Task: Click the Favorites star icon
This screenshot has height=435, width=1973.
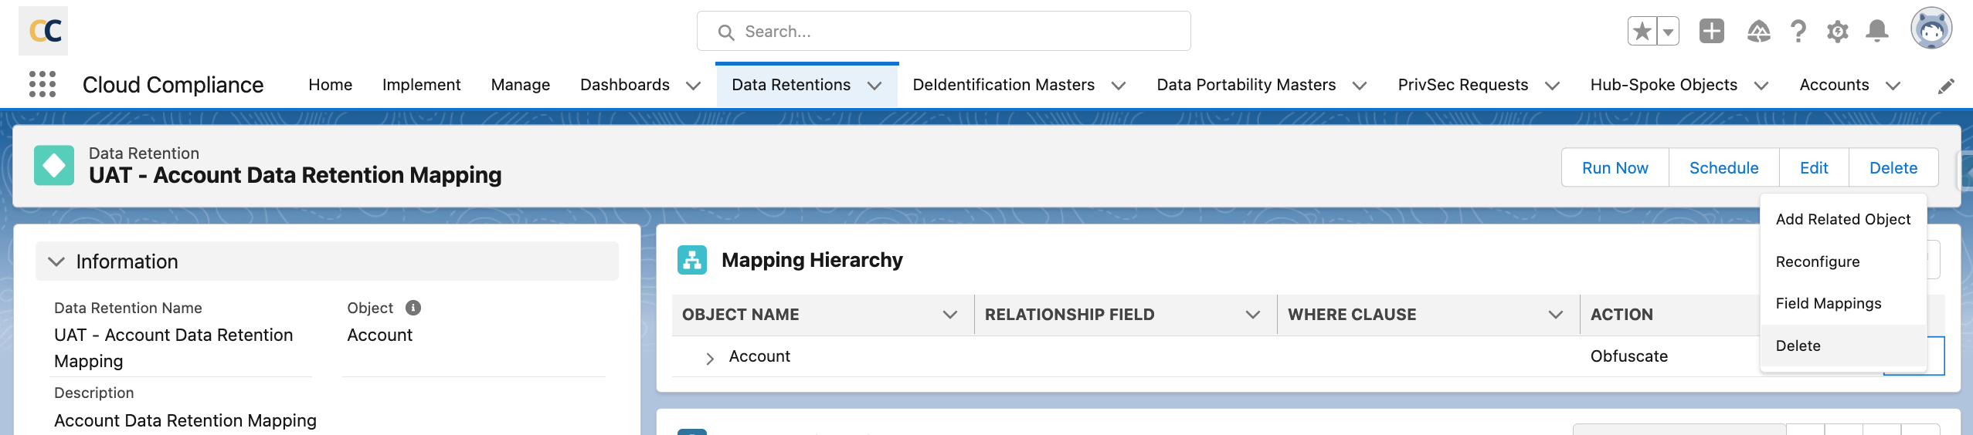Action: coord(1642,32)
